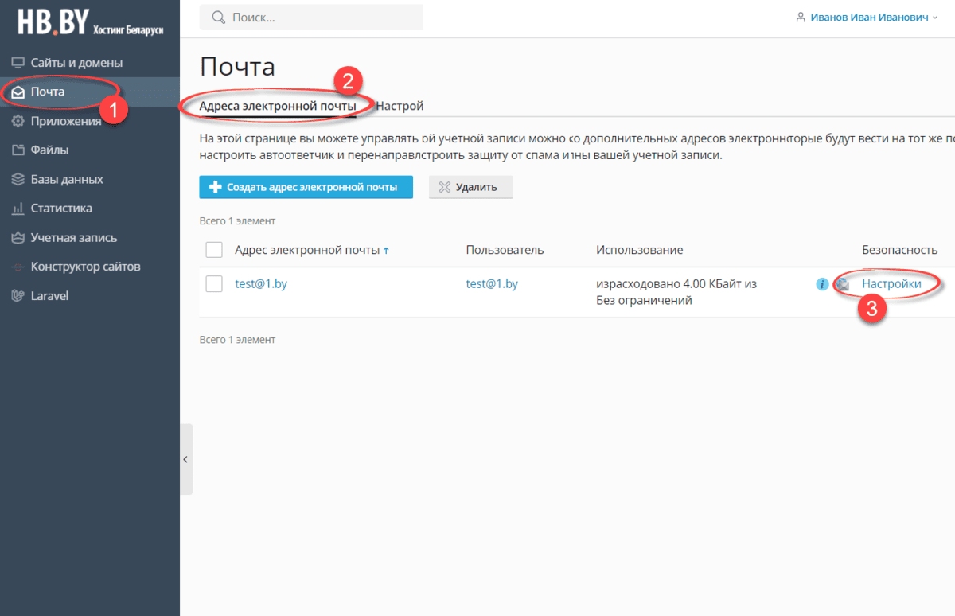Viewport: 955px width, 616px height.
Task: Click in the Поиск search field
Action: tap(318, 18)
